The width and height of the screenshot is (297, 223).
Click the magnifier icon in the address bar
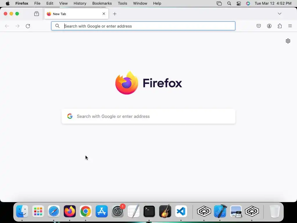[x=57, y=26]
